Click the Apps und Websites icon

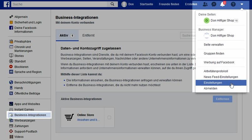[x=11, y=104]
